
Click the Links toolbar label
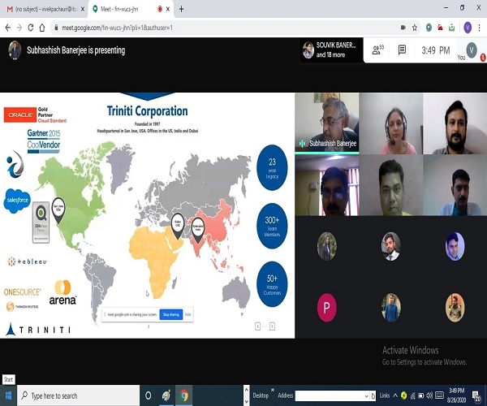[384, 395]
